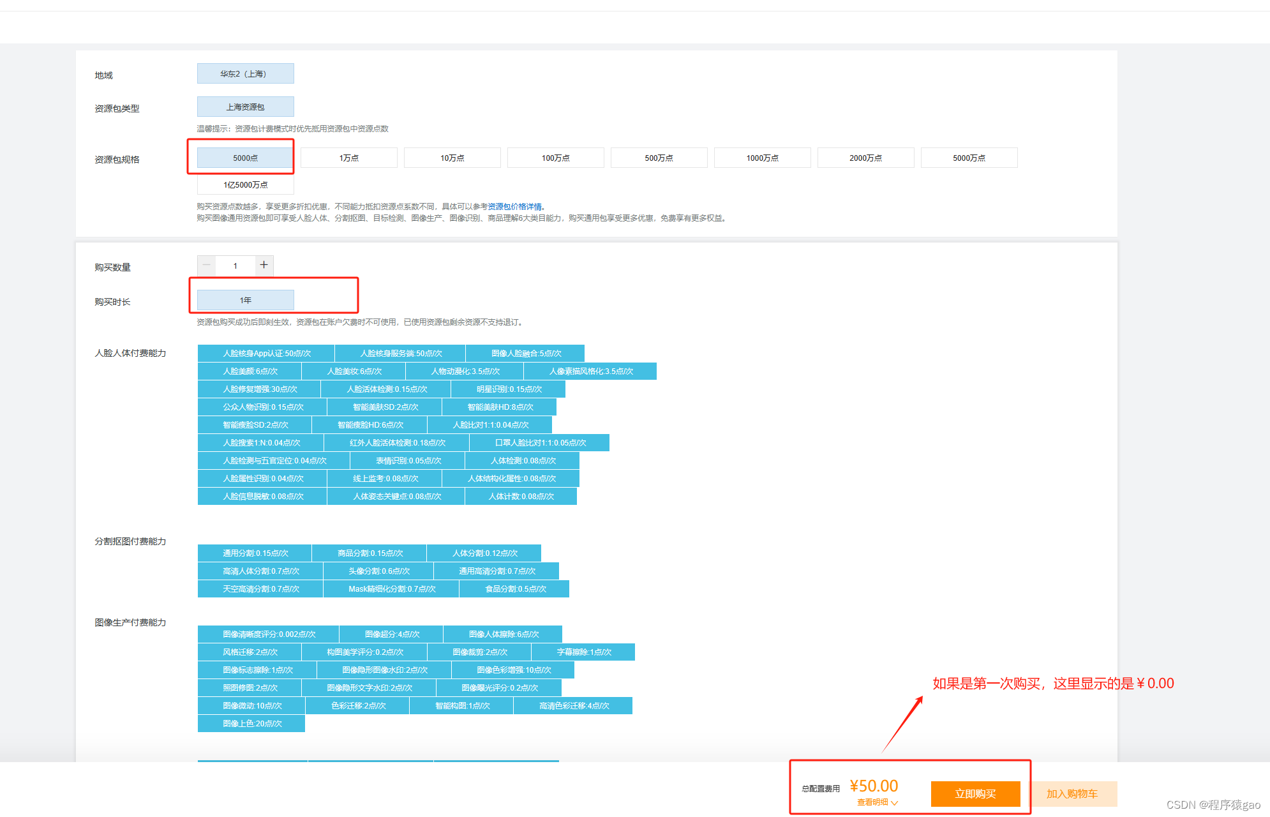Select the 5000万点 package specification
This screenshot has height=817, width=1270.
pyautogui.click(x=968, y=158)
